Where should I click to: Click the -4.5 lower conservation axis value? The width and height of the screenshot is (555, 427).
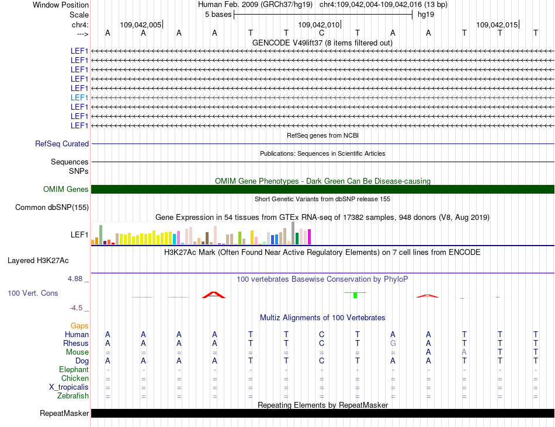point(76,308)
